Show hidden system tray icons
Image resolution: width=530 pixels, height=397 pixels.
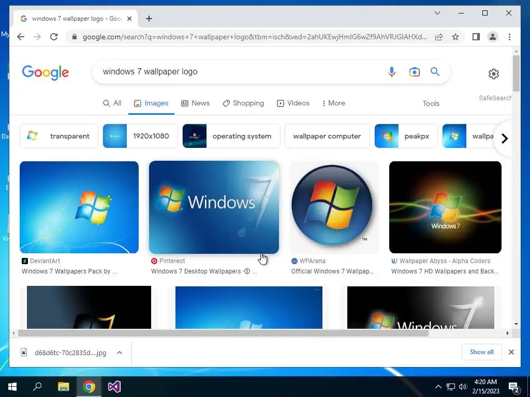tap(438, 387)
